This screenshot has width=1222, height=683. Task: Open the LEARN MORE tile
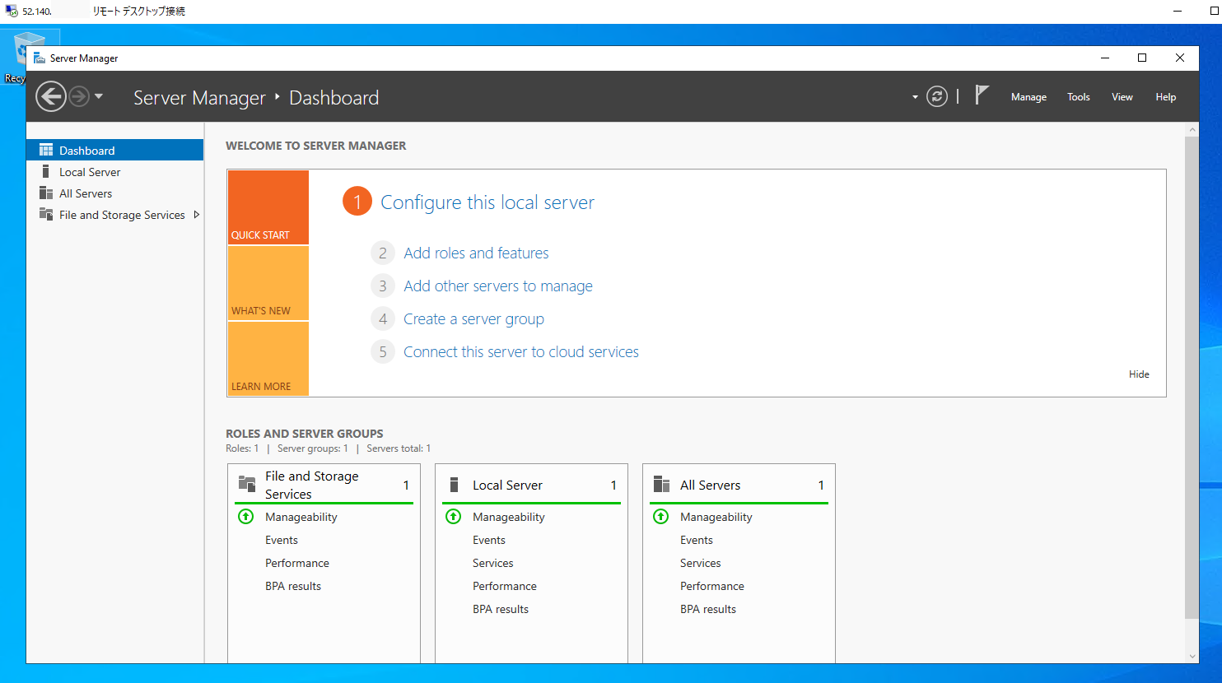pyautogui.click(x=268, y=359)
